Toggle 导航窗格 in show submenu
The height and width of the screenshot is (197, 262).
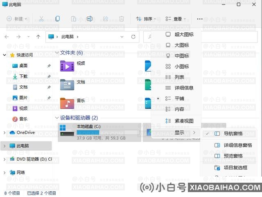point(229,134)
